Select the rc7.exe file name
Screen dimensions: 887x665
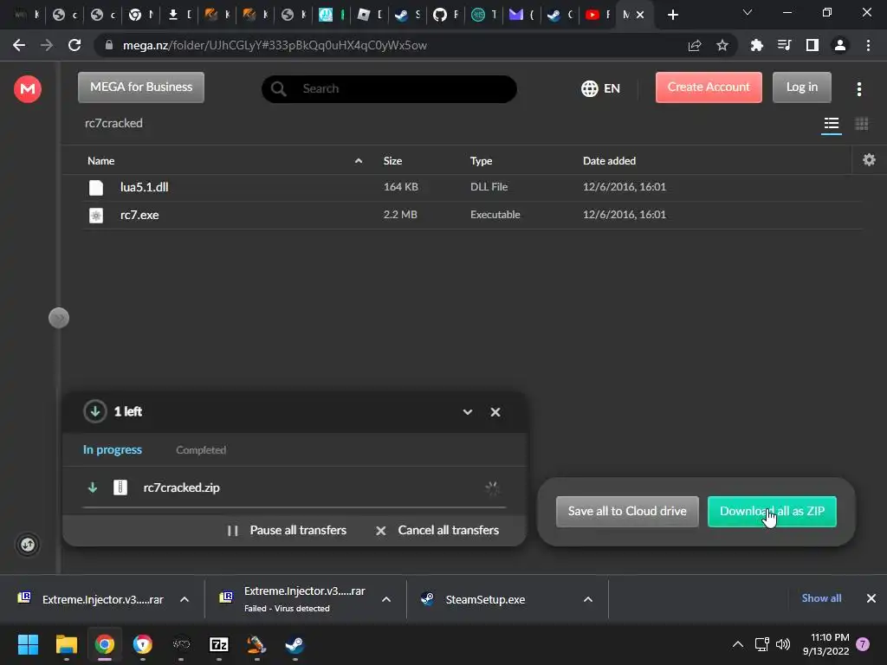click(x=139, y=215)
